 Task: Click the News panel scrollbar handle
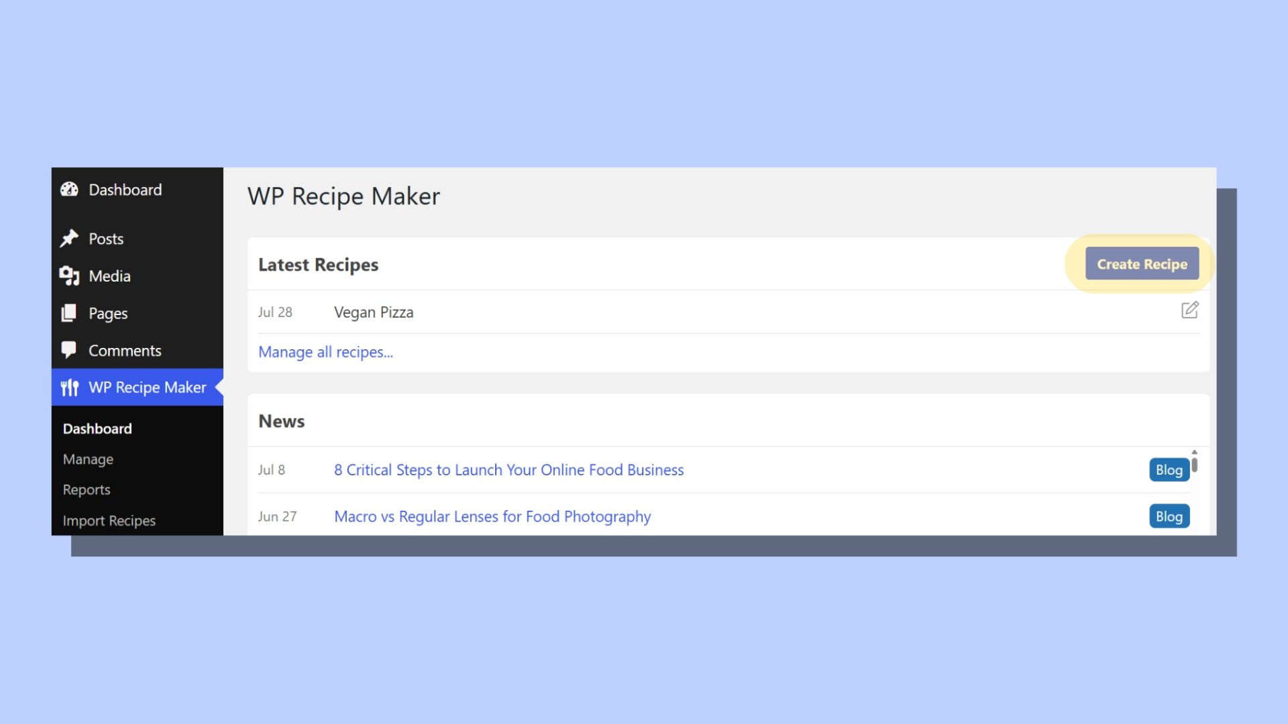click(1194, 464)
